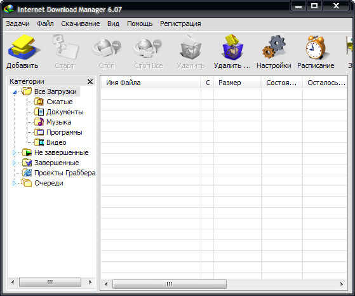Select the Программы folder icon
This screenshot has width=355, height=296.
pos(39,132)
